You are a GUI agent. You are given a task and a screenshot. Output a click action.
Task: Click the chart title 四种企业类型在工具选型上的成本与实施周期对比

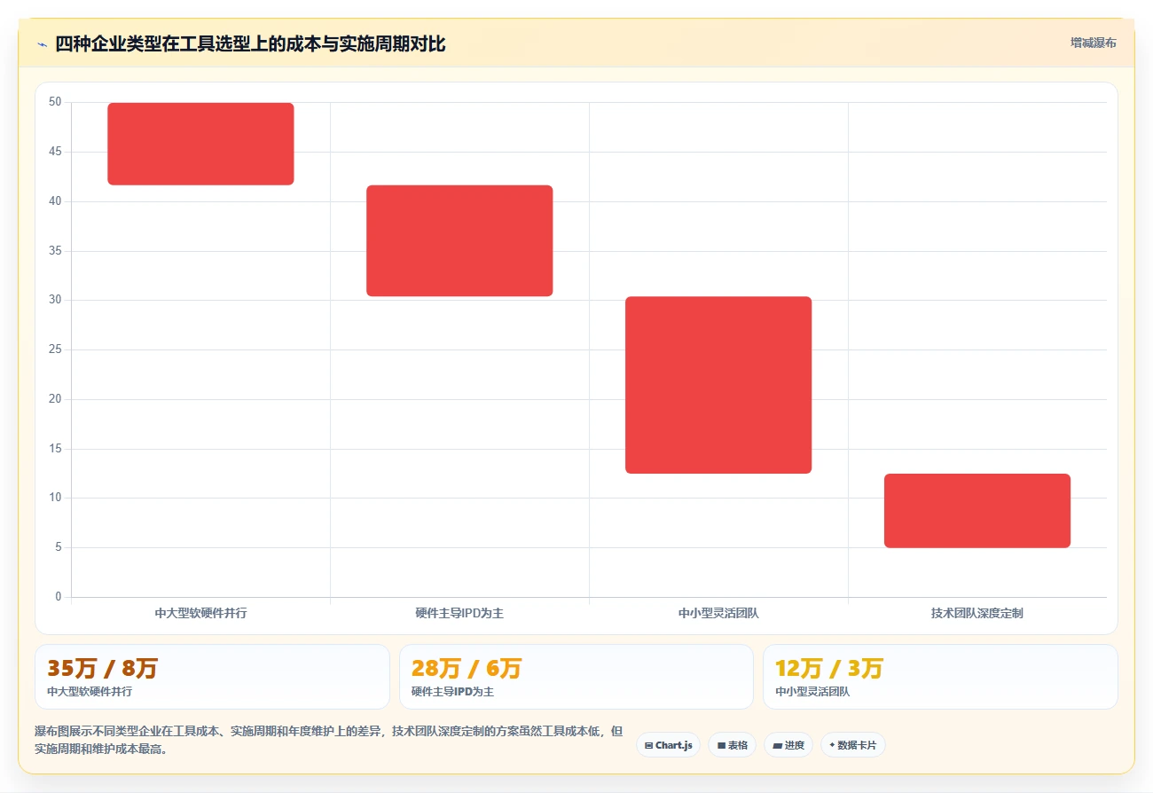click(x=250, y=43)
